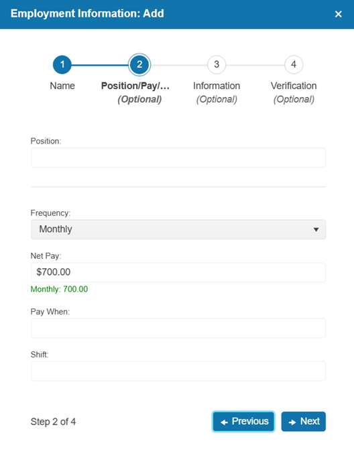The height and width of the screenshot is (462, 354).
Task: Close the Employment Information dialog
Action: coord(339,14)
